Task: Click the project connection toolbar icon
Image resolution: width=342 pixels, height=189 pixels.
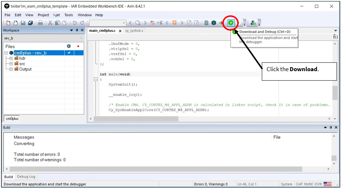Action: tap(253, 23)
